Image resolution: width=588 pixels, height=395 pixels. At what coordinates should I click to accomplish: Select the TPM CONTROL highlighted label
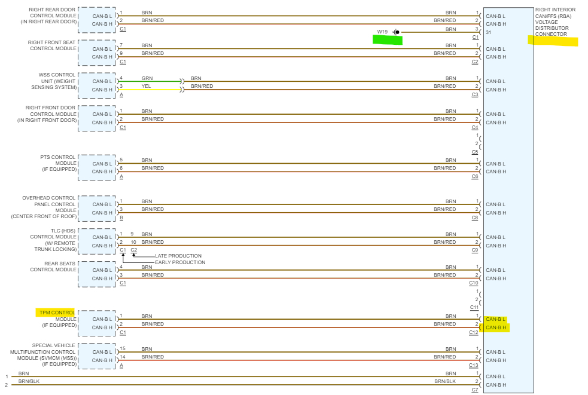[x=56, y=313]
